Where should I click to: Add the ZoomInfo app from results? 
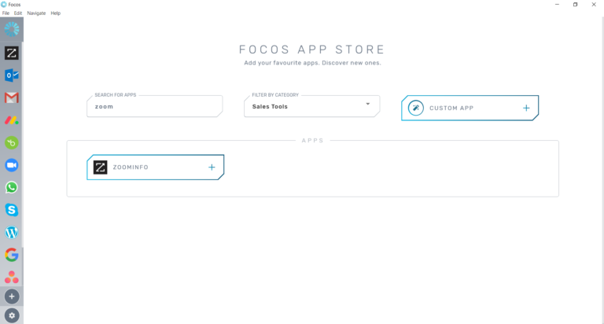click(x=211, y=168)
